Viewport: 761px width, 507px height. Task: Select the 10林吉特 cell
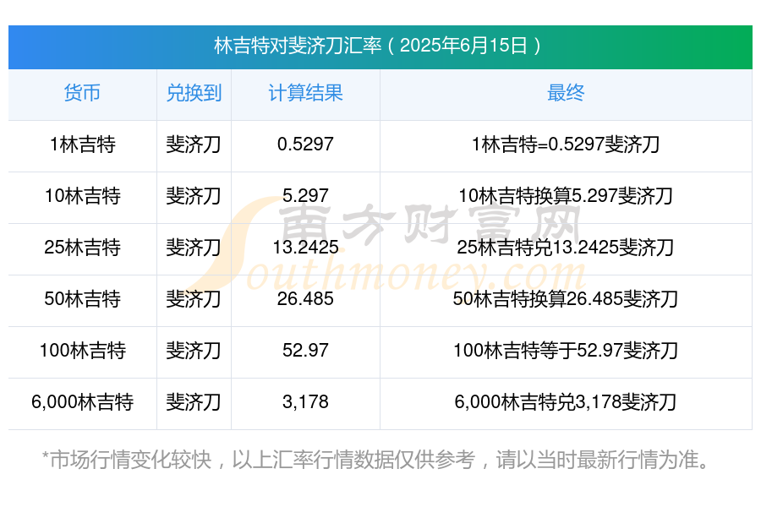(x=83, y=196)
